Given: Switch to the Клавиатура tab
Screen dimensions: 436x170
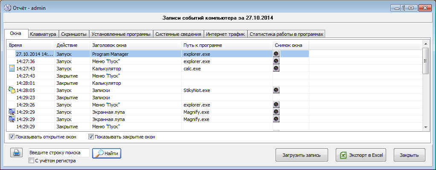Looking at the screenshot, I should [x=44, y=34].
